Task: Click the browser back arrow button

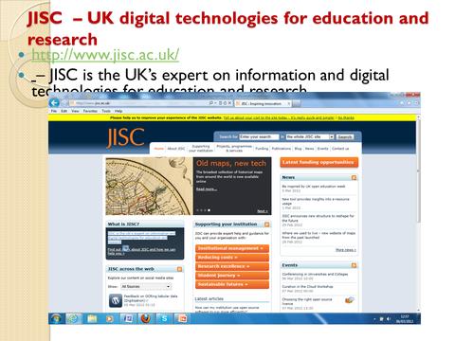Action: 54,102
